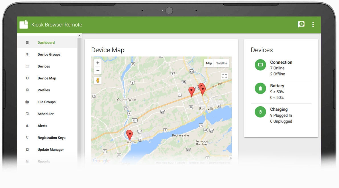Open the Device Map menu item
Screen dimensions: 339x188
[47, 78]
